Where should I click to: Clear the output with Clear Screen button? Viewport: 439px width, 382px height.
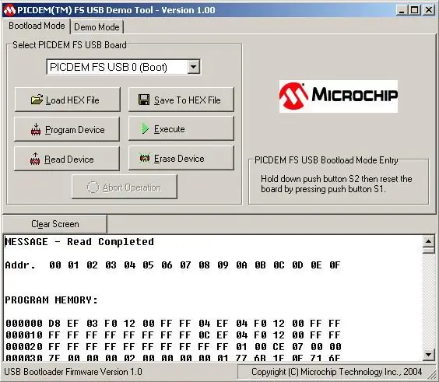pos(54,224)
